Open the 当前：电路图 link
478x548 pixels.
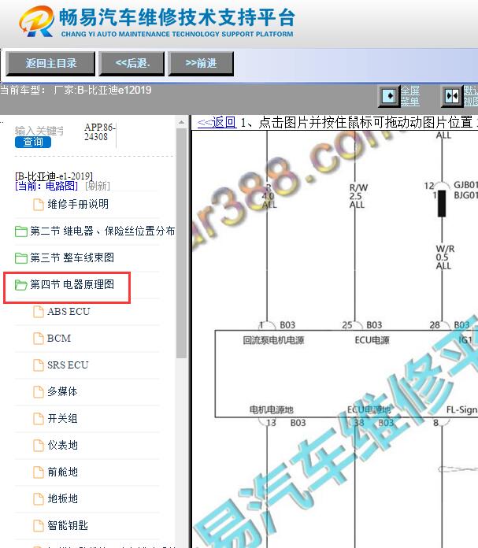46,186
